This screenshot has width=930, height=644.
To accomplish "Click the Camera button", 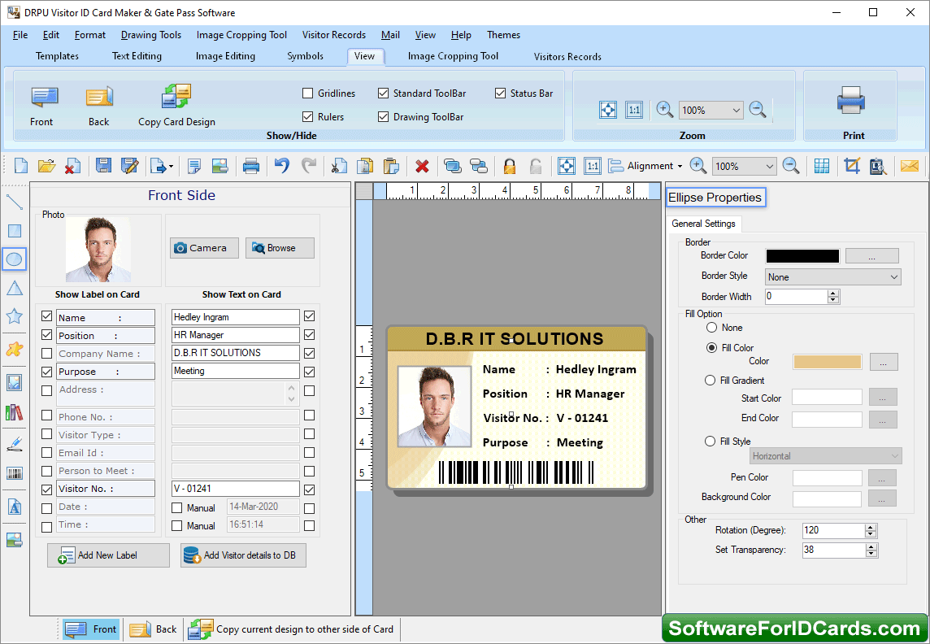I will pos(204,248).
